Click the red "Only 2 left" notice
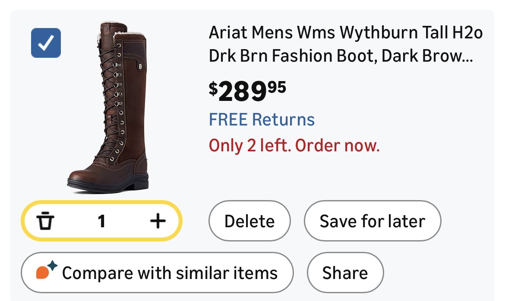The image size is (505, 301). click(x=294, y=146)
